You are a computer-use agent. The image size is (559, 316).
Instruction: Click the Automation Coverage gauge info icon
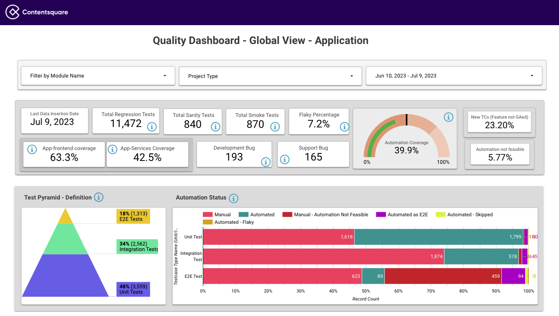click(448, 117)
